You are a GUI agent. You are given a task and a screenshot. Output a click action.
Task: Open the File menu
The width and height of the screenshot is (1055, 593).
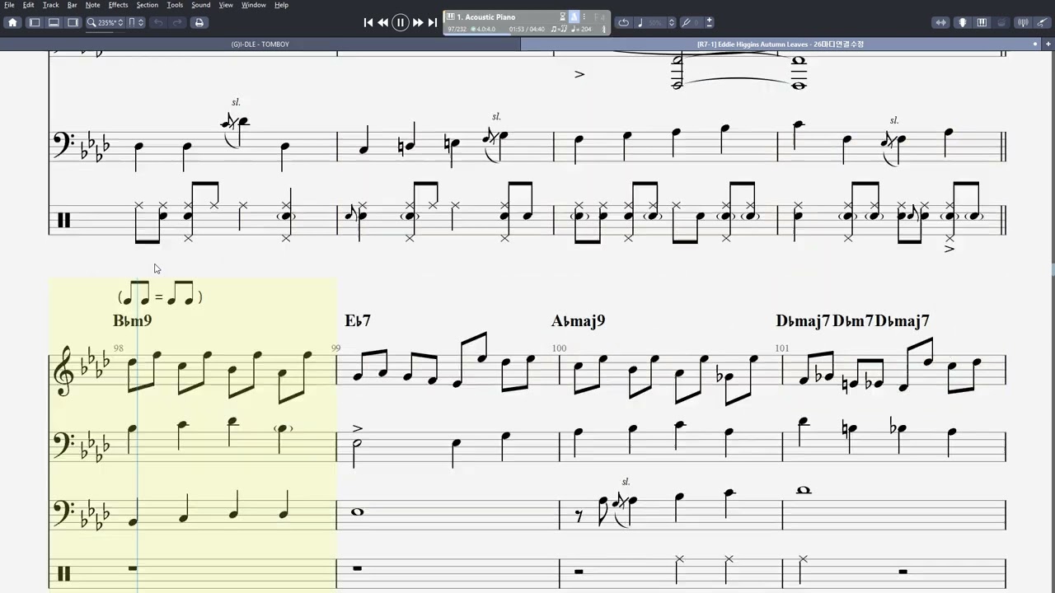pyautogui.click(x=9, y=5)
